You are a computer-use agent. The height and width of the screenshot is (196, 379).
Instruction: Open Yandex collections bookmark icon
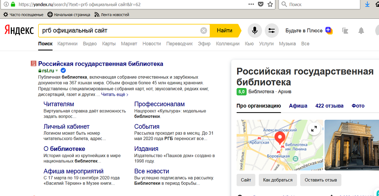pyautogui.click(x=345, y=31)
